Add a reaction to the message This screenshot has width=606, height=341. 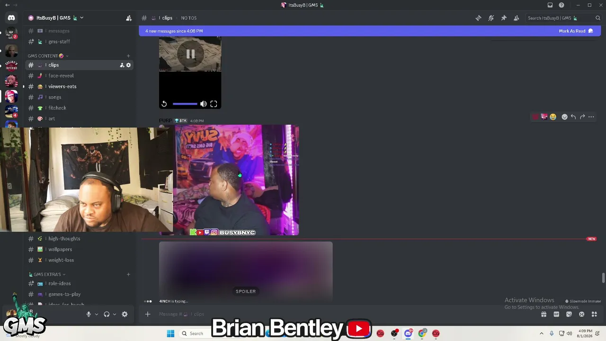coord(564,117)
